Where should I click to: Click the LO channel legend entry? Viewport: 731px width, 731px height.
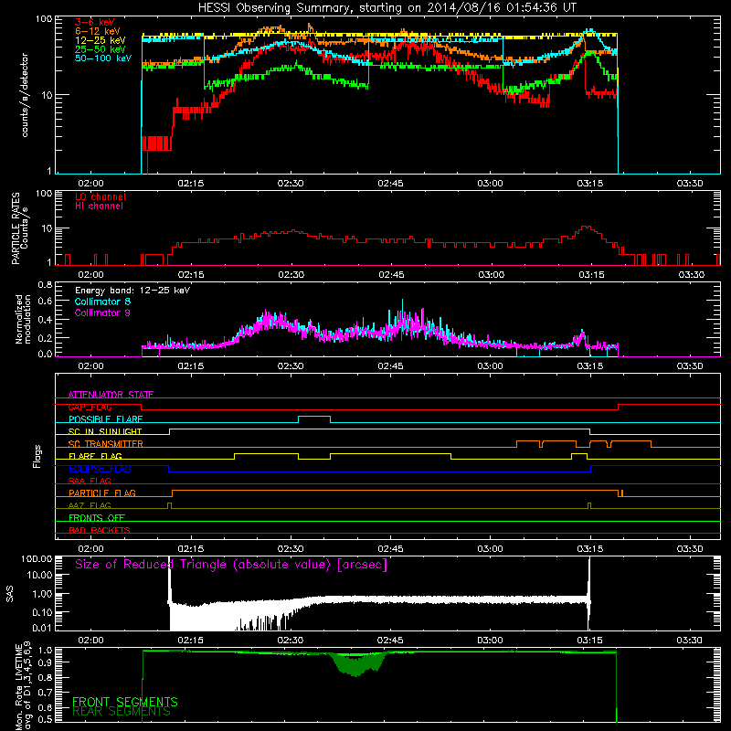click(101, 196)
